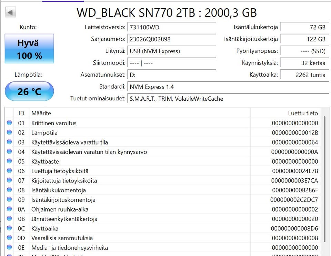Click the Tuetut ominaisuudet features field
Image resolution: width=331 pixels, height=256 pixels.
coord(228,99)
